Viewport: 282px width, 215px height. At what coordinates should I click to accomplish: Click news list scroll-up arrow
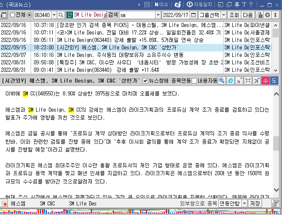[275, 25]
